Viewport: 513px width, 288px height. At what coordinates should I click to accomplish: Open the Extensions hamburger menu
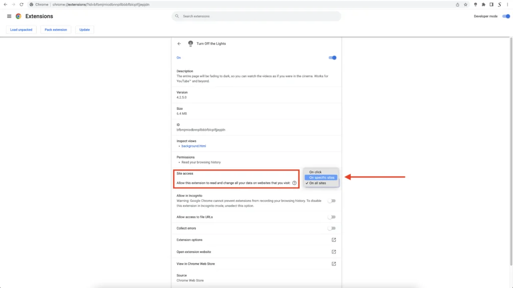coord(9,16)
